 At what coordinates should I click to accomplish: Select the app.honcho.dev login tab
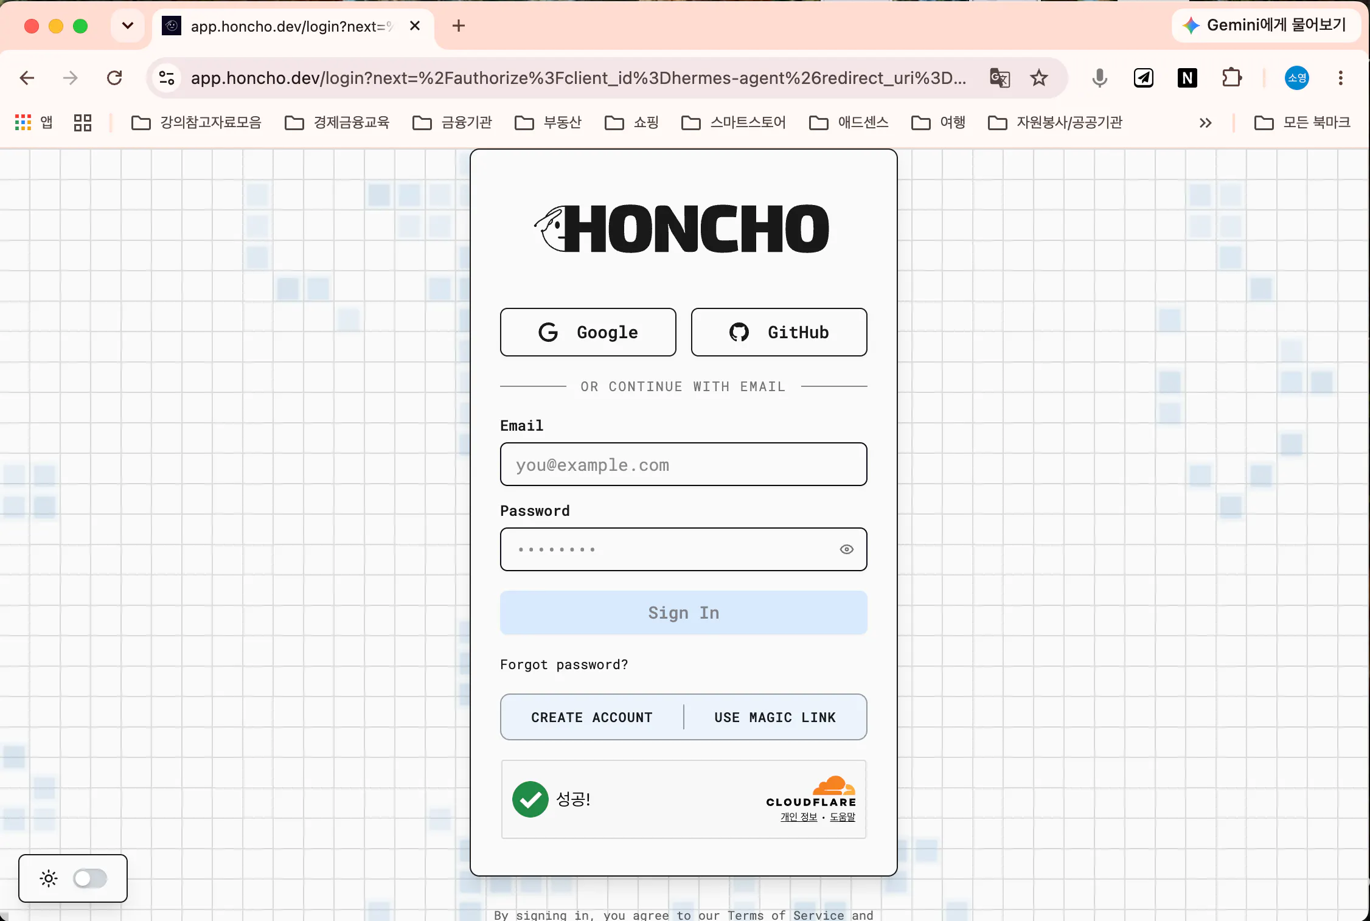point(292,26)
